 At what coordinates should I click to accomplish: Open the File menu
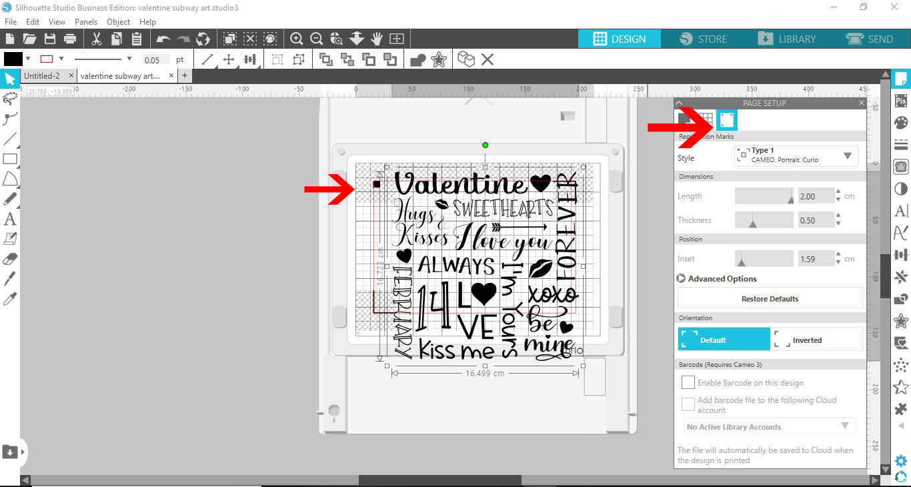[11, 22]
